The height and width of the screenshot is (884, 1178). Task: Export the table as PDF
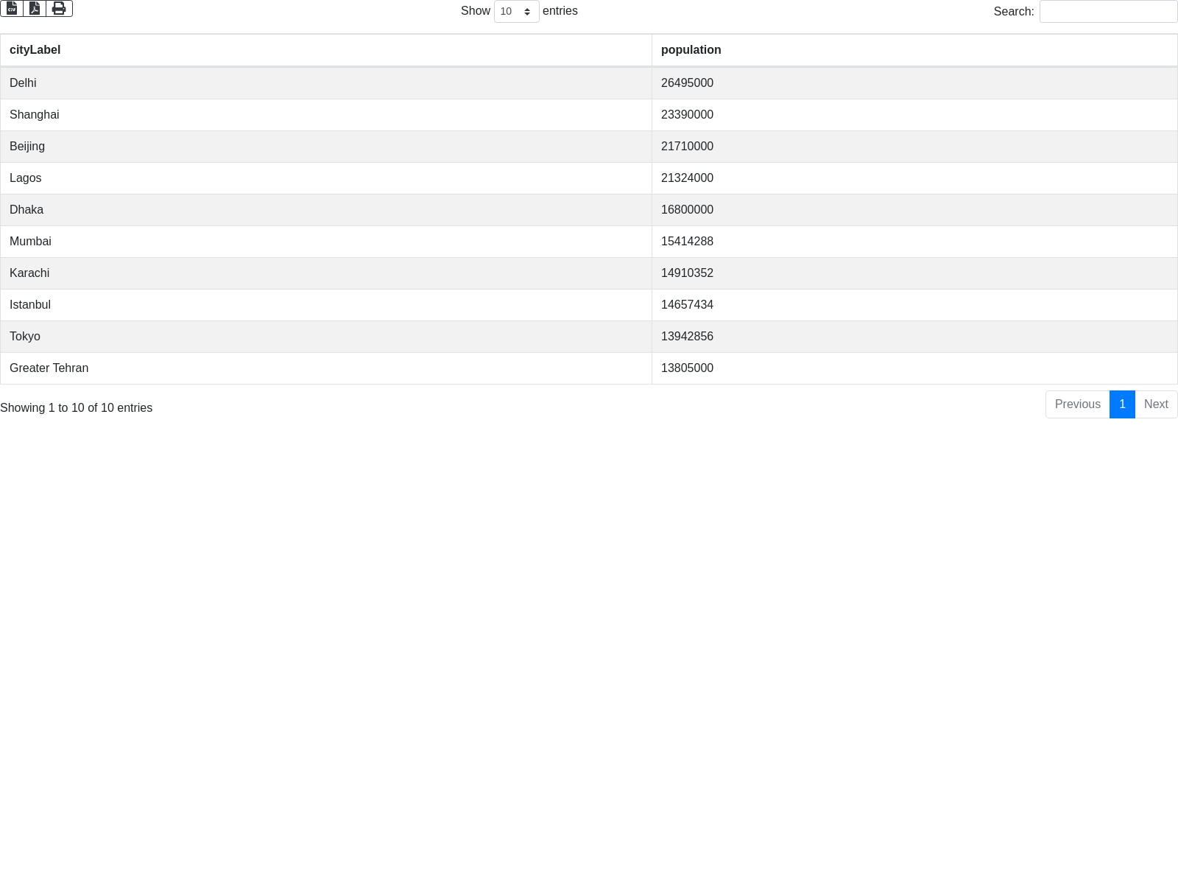35,8
